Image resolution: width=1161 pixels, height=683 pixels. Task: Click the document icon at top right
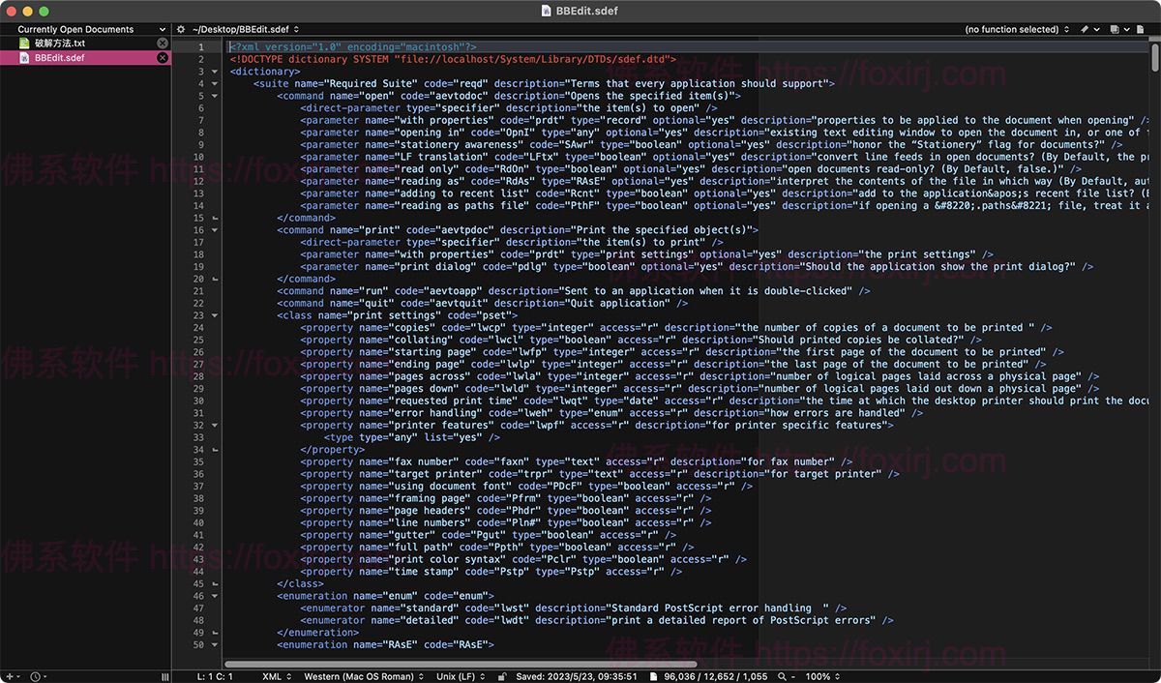1140,29
